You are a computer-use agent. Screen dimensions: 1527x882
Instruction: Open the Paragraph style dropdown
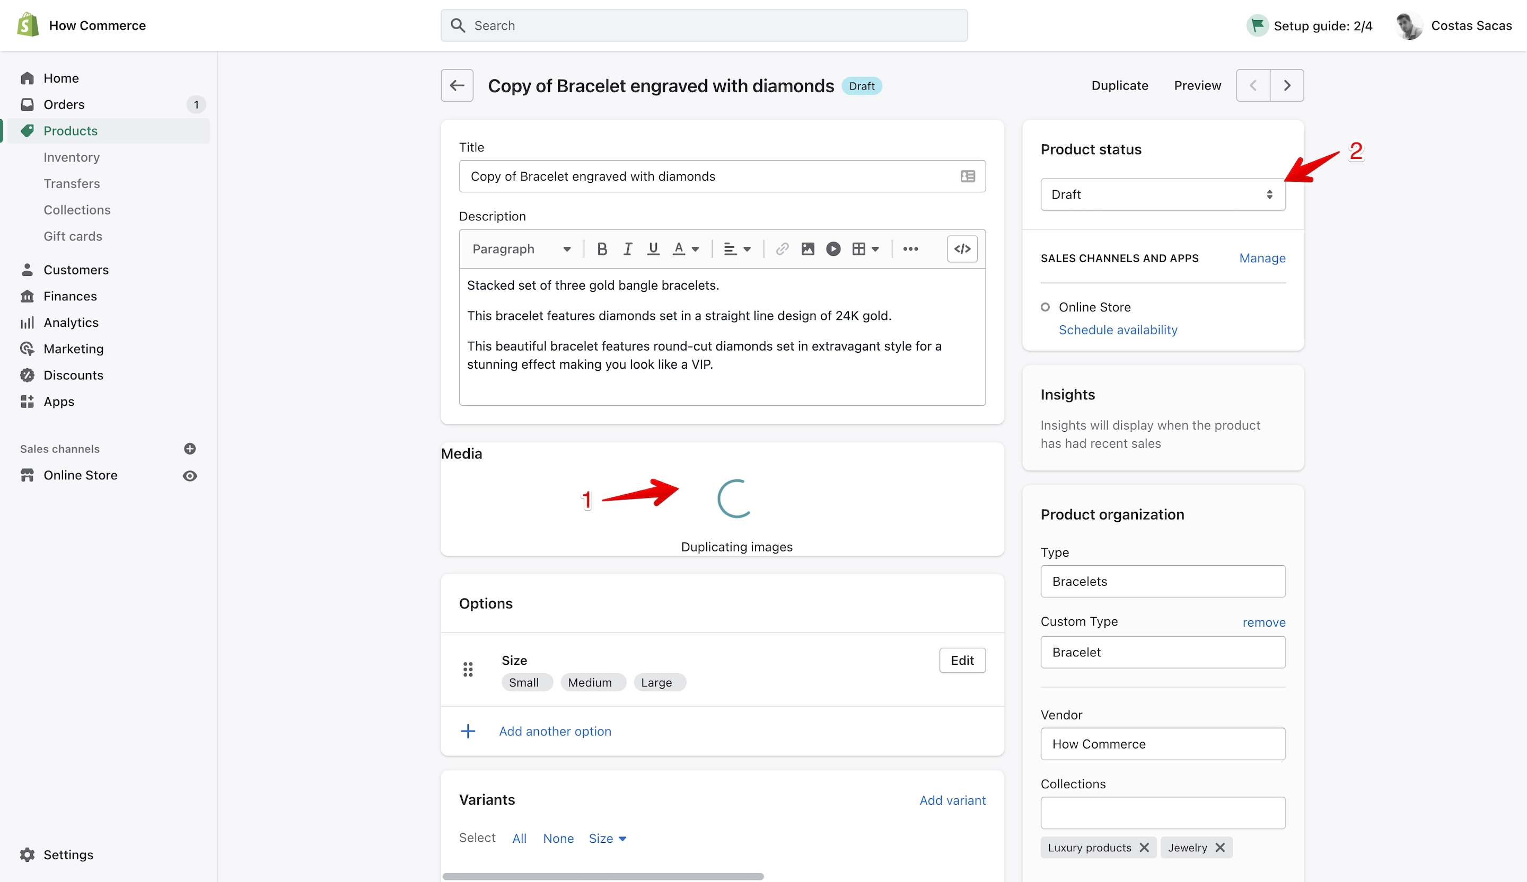pyautogui.click(x=521, y=248)
